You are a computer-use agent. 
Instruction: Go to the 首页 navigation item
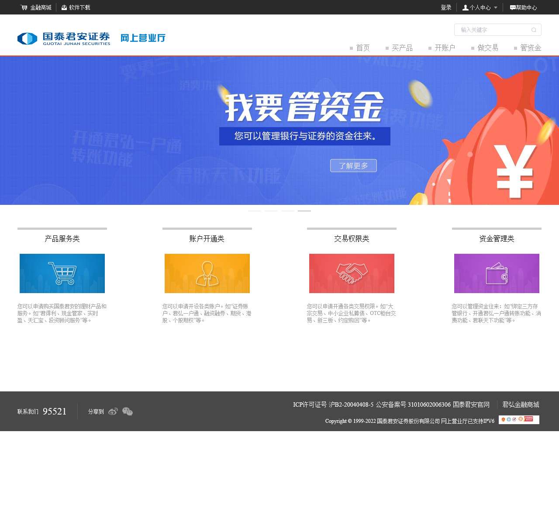click(x=362, y=48)
